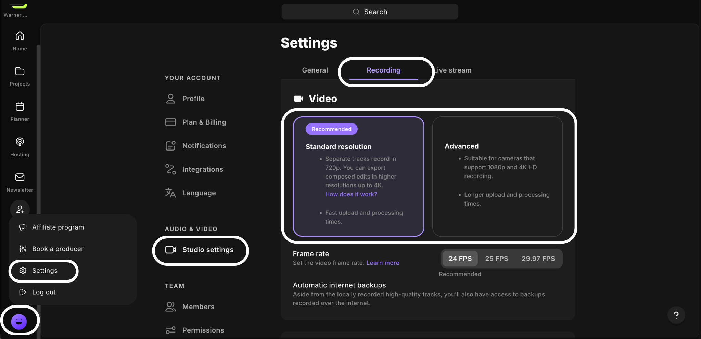Switch to the Live stream tab
This screenshot has height=339, width=701.
click(453, 70)
